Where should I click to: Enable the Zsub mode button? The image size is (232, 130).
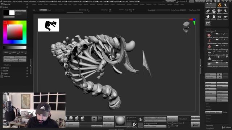(x=49, y=10)
